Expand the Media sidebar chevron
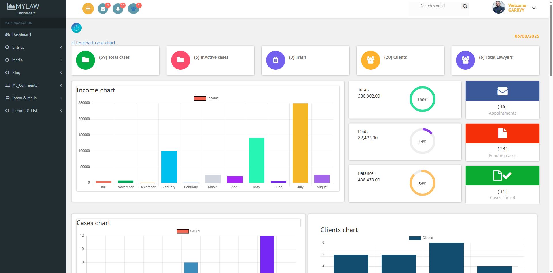This screenshot has width=553, height=273. click(x=61, y=60)
